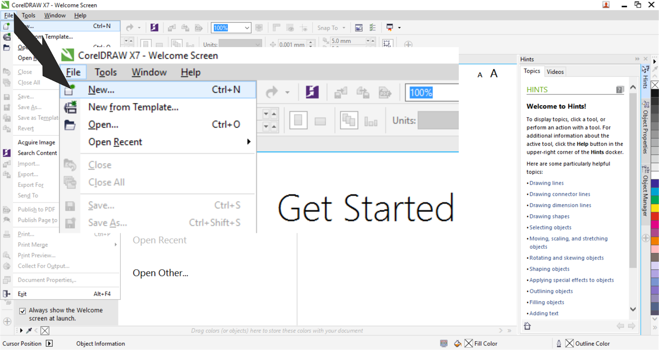Choose Search Content from the File menu

(37, 153)
